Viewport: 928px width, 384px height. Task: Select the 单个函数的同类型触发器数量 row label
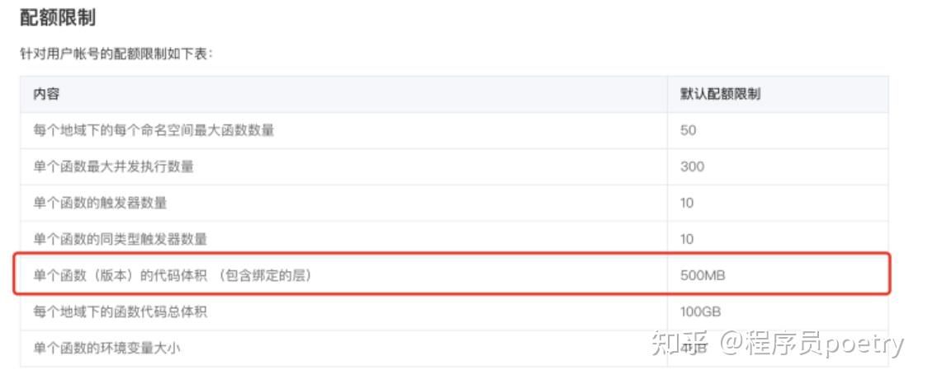pyautogui.click(x=120, y=239)
